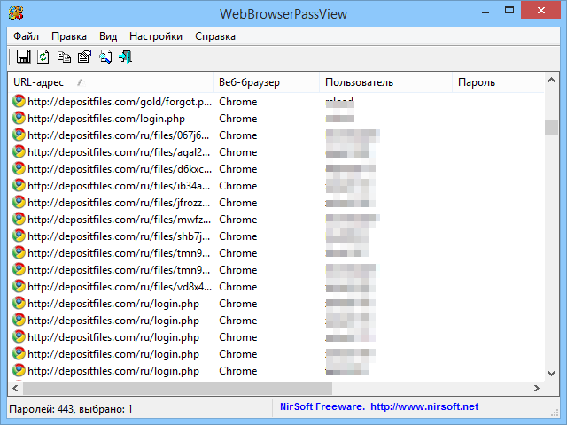This screenshot has width=567, height=425.
Task: Click the horizontal scrollbar right arrow
Action: coord(537,388)
